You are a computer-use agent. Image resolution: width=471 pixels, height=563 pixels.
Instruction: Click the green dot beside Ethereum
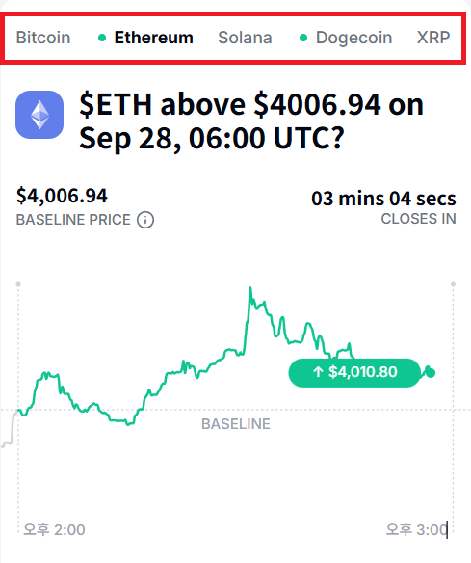(102, 38)
